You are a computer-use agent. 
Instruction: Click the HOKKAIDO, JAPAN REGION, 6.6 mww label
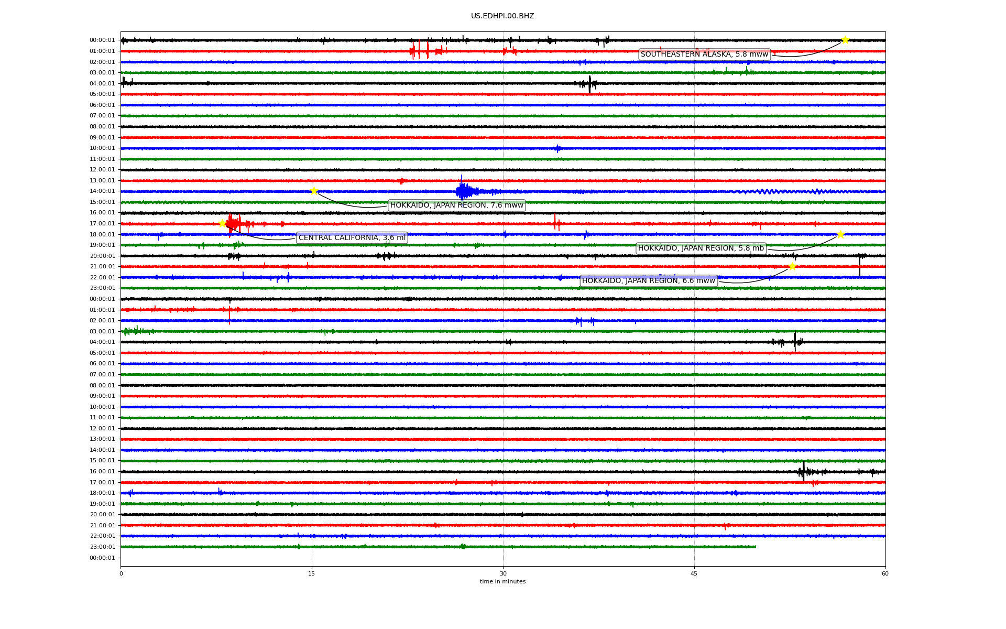648,281
